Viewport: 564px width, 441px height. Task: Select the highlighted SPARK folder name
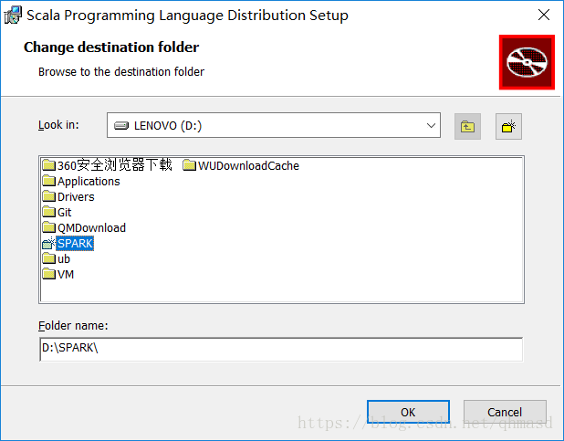pos(75,243)
